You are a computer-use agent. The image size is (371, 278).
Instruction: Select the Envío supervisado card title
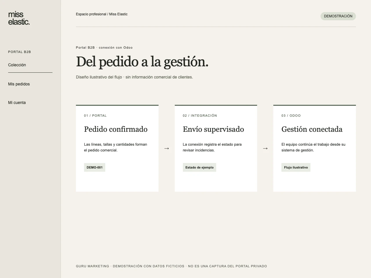[x=213, y=129]
